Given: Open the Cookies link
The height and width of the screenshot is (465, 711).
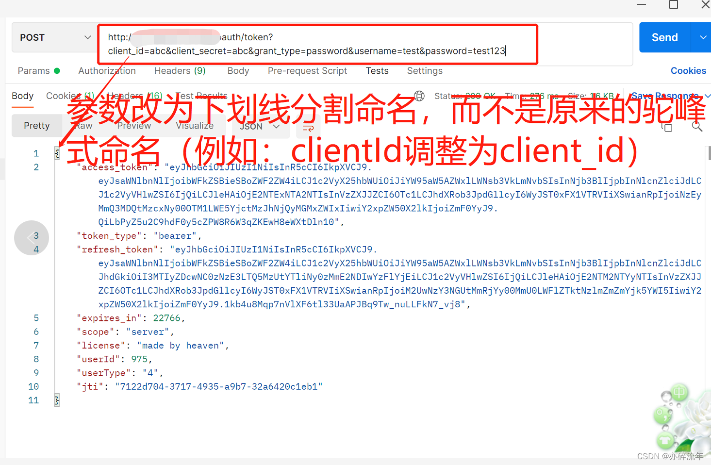Looking at the screenshot, I should click(x=688, y=71).
